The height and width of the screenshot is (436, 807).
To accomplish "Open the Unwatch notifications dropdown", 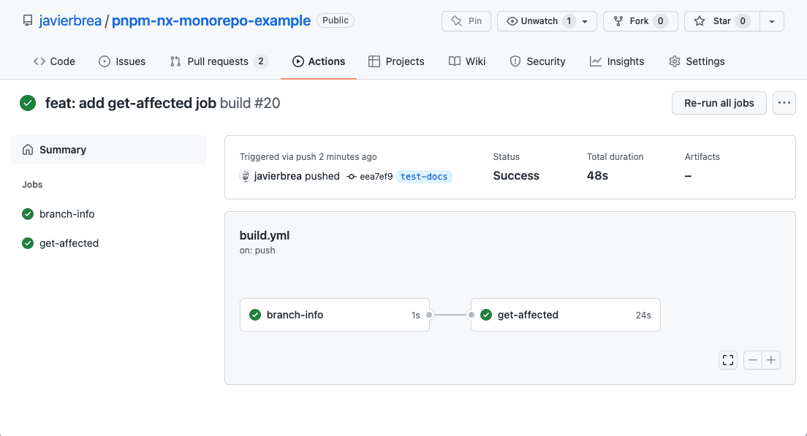I will [547, 21].
